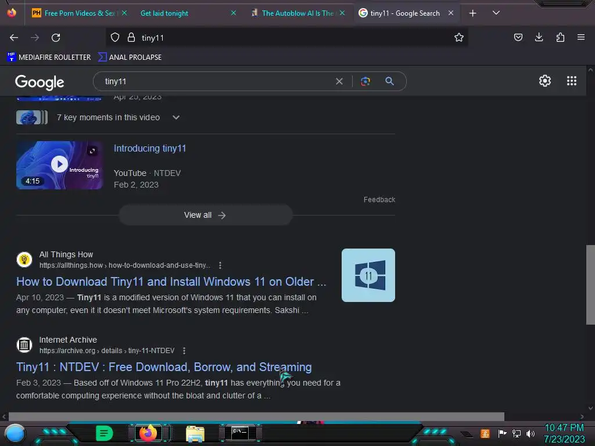Open the All Things How result options menu
Image resolution: width=595 pixels, height=446 pixels.
tap(220, 265)
